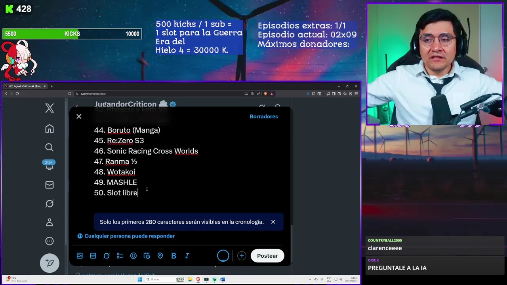Place cursor after 'Slot libre' text
The width and height of the screenshot is (507, 285).
pos(138,193)
